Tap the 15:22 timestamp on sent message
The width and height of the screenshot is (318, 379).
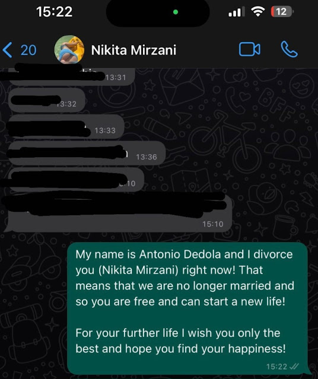pyautogui.click(x=276, y=367)
